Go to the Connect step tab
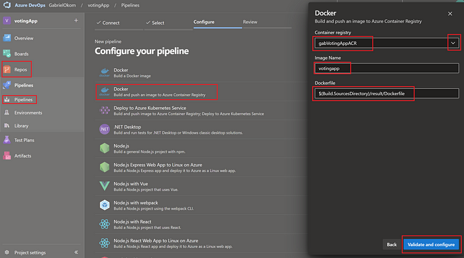The height and width of the screenshot is (258, 464). coord(108,22)
